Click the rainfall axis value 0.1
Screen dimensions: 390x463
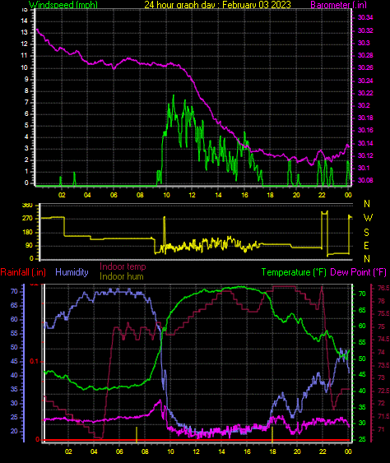point(34,361)
